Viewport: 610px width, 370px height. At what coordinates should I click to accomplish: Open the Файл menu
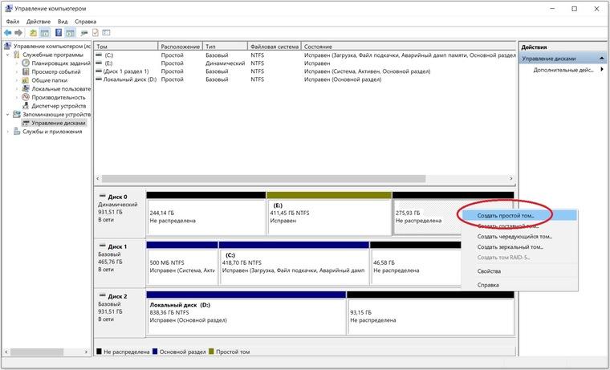(13, 22)
